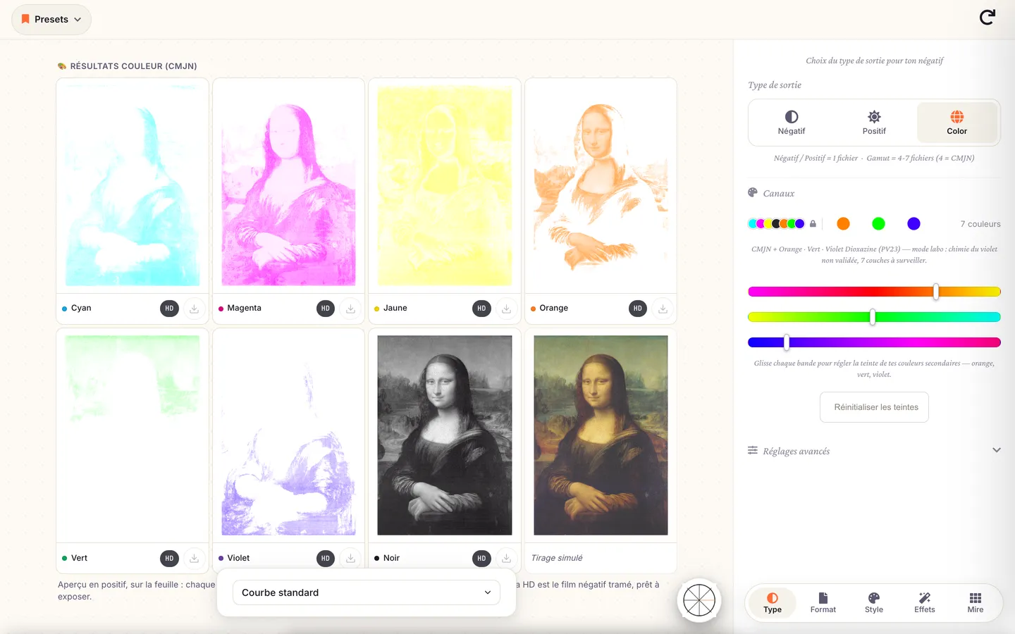Screen dimensions: 1015x634
Task: Open the Courbe standard dropdown
Action: 367,592
